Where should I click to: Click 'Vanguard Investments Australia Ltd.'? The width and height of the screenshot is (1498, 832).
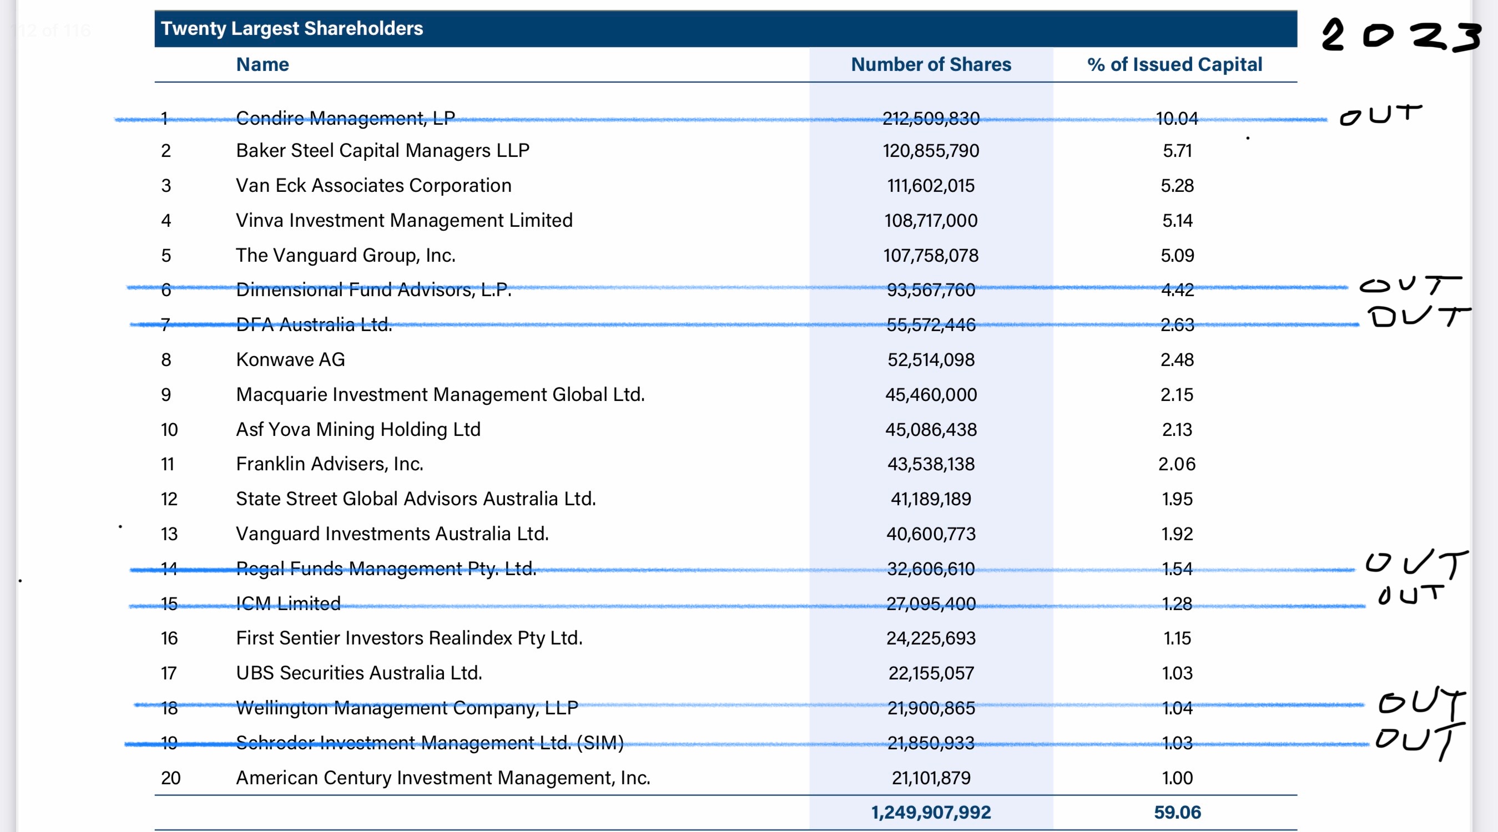[392, 534]
